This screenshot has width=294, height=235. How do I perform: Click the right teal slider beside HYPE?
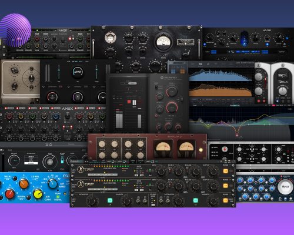(96, 72)
